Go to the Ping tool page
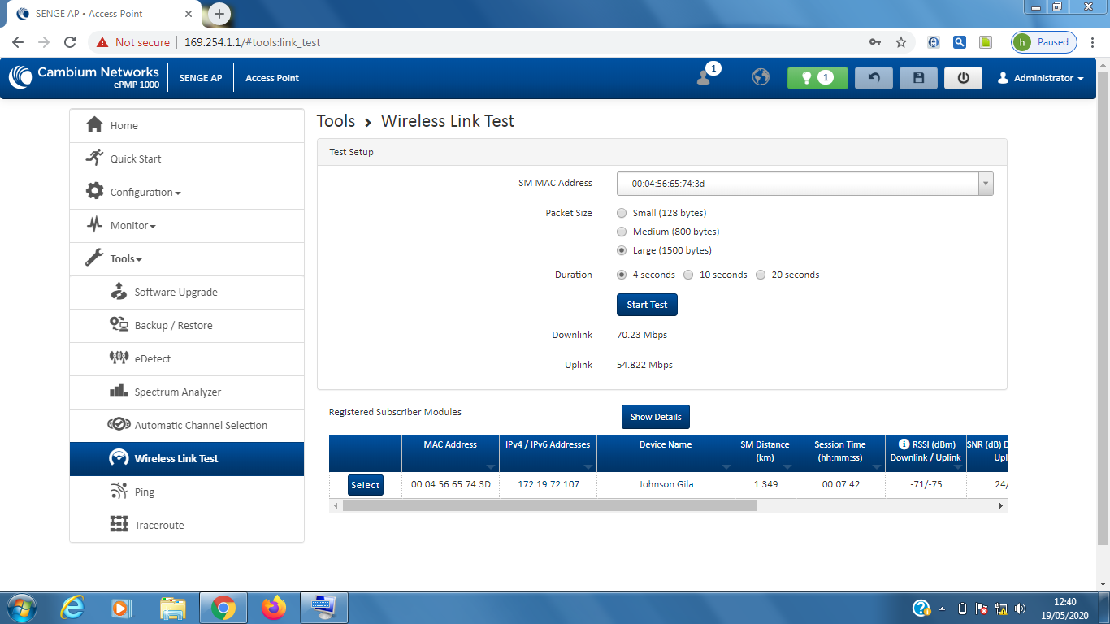The height and width of the screenshot is (624, 1110). (144, 492)
